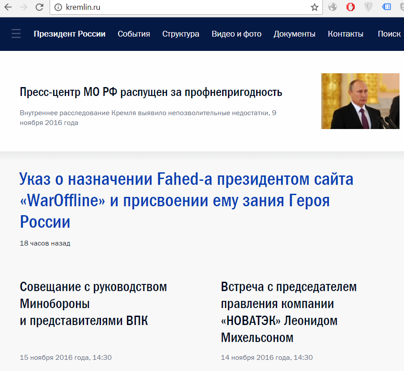Click the Putin photo thumbnail

point(360,101)
